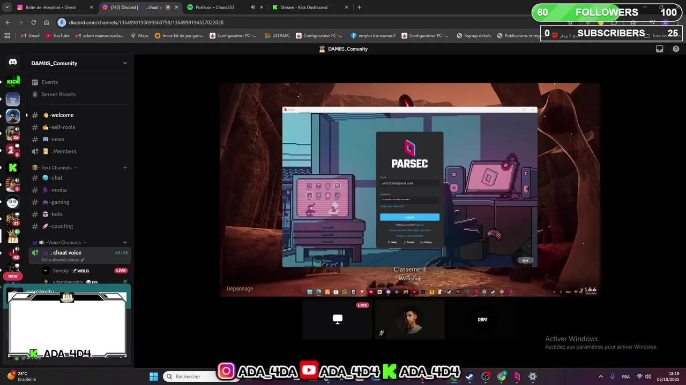Image resolution: width=686 pixels, height=385 pixels.
Task: Open Settings gear in taskbar
Action: pos(533,376)
